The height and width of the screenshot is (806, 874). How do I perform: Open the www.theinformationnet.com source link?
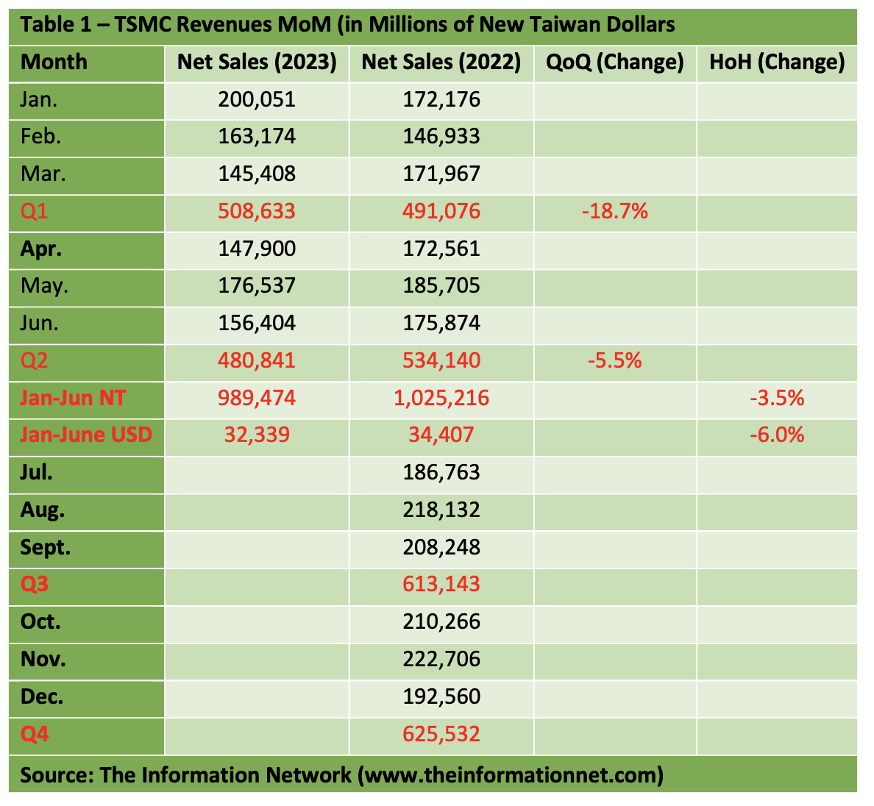511,775
